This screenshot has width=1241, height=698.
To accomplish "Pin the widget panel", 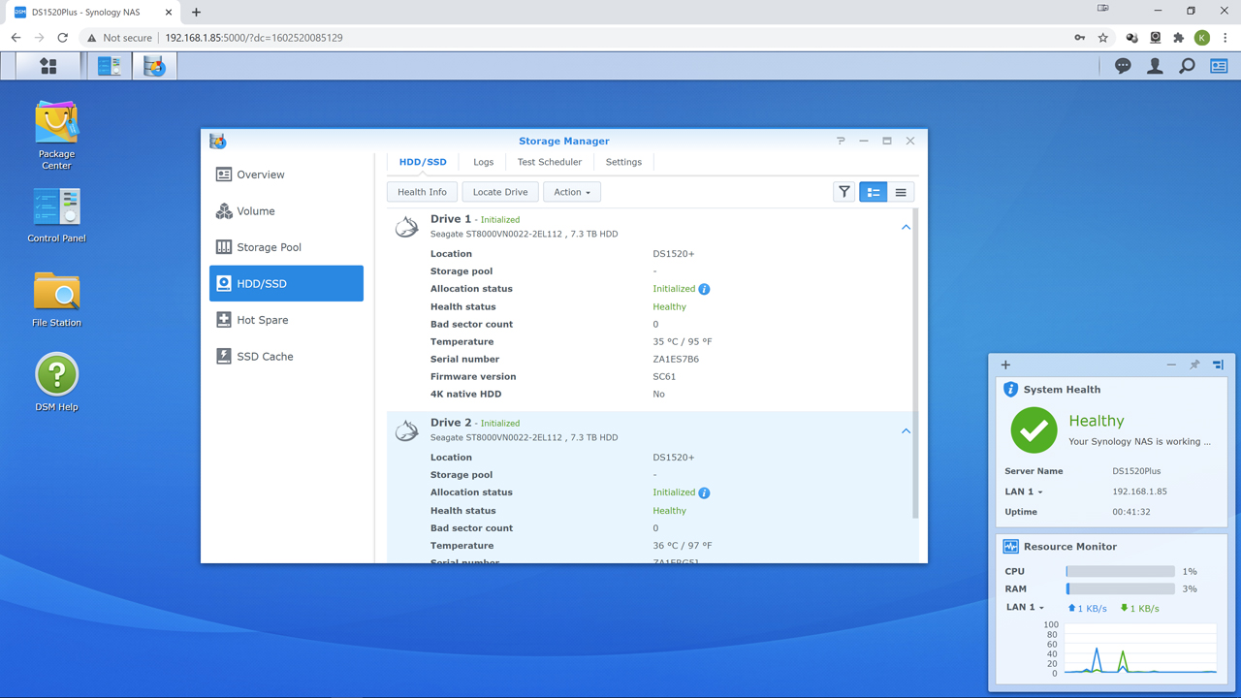I will coord(1194,365).
